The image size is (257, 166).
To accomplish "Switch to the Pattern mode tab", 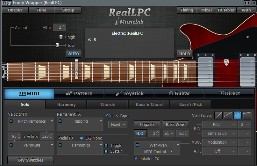I will click(x=79, y=94).
